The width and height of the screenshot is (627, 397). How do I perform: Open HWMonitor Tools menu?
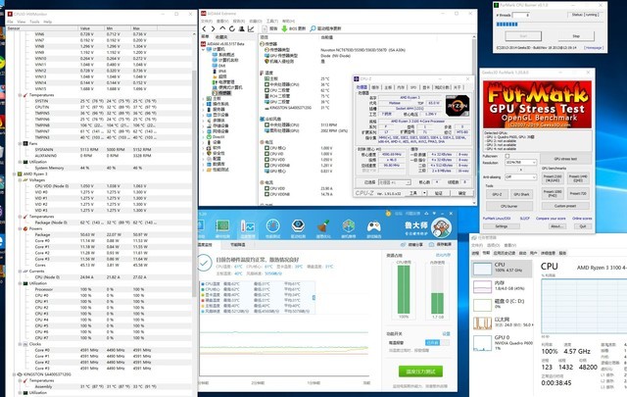(x=34, y=22)
